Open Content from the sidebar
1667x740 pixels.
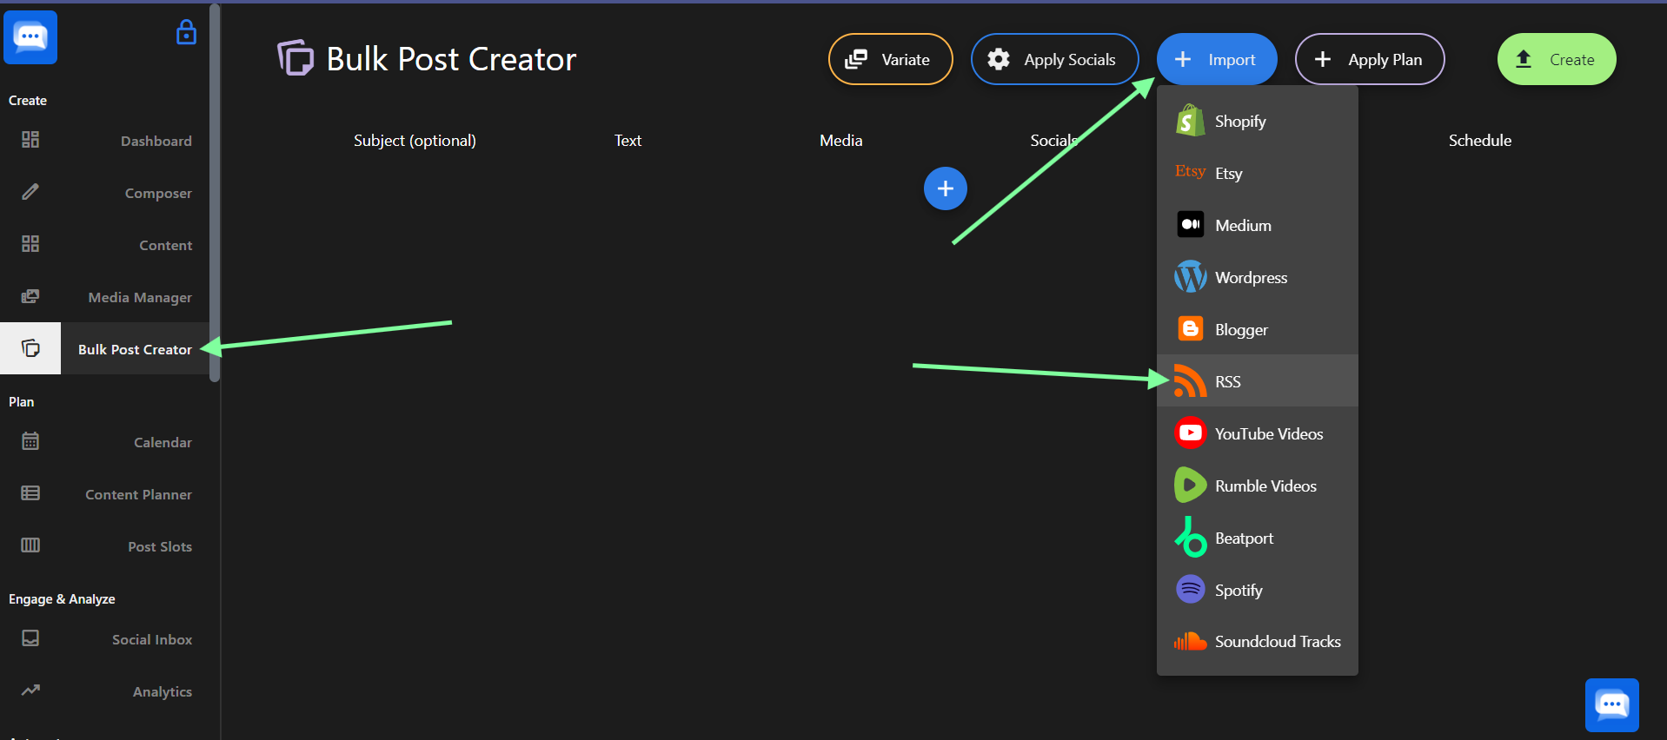[x=104, y=245]
